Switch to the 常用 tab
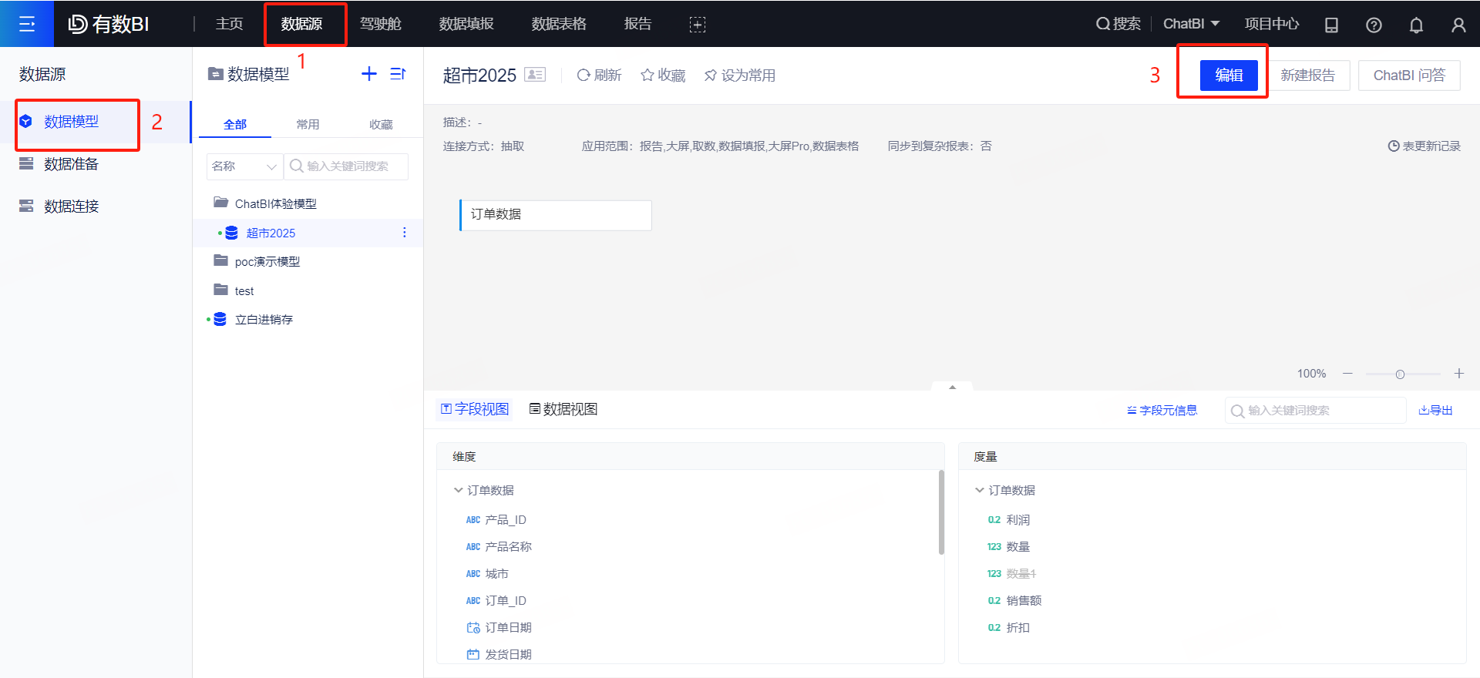 pos(308,124)
